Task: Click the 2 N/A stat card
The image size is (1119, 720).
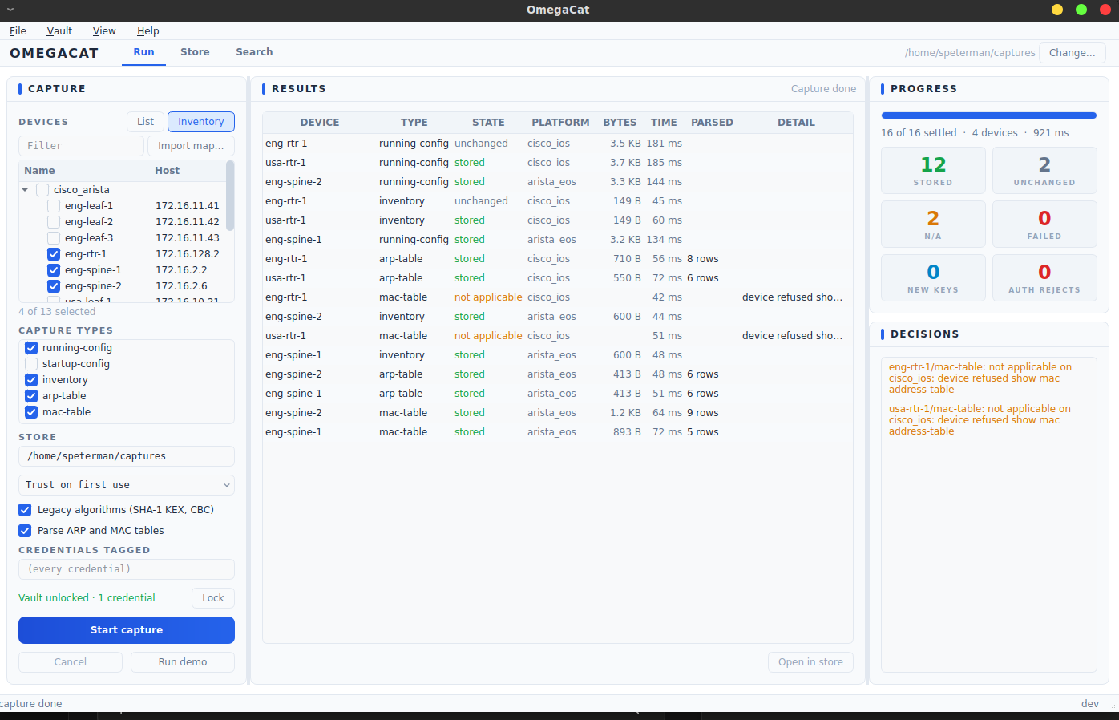Action: coord(933,224)
